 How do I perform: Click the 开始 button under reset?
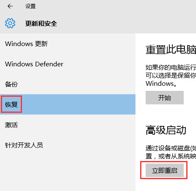click(165, 98)
